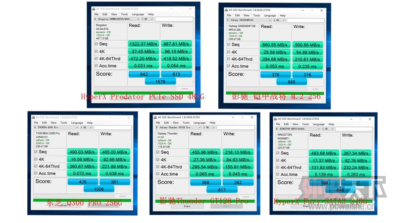Image resolution: width=396 pixels, height=223 pixels.
Task: Open Edit menu in Galaxy GX0256NF100 window
Action: 237,15
